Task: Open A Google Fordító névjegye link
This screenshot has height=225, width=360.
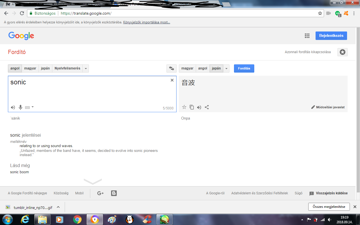Action: coord(27,193)
